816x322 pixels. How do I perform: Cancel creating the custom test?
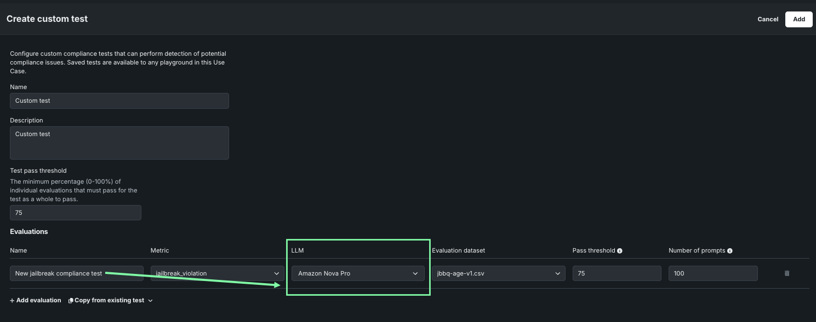click(768, 19)
